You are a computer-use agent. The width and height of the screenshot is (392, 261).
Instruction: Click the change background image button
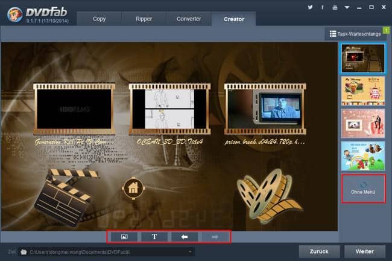[124, 237]
